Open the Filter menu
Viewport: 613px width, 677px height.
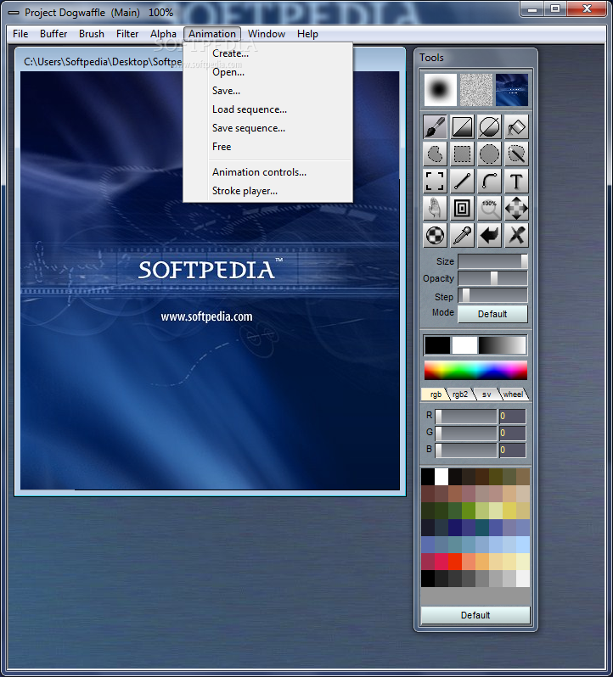[127, 34]
